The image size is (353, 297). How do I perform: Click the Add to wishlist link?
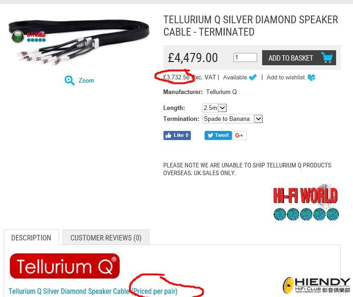click(x=285, y=78)
